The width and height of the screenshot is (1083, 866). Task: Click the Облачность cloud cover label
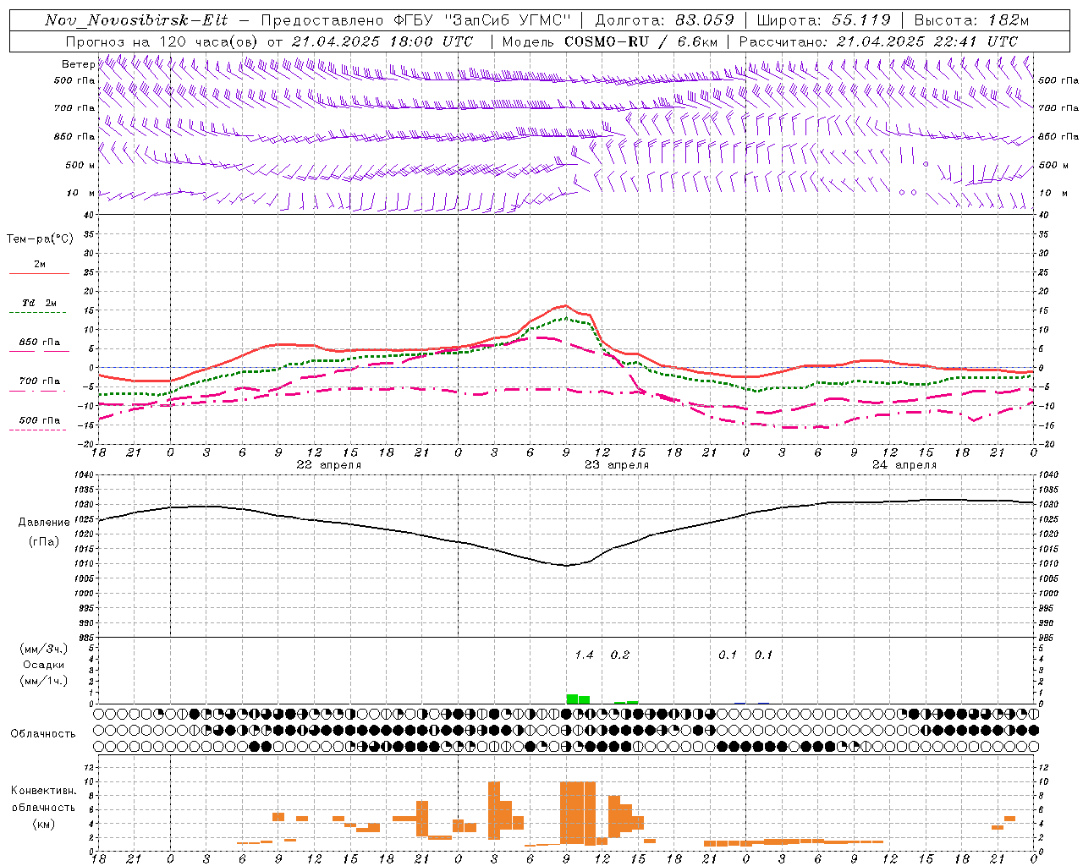point(42,734)
